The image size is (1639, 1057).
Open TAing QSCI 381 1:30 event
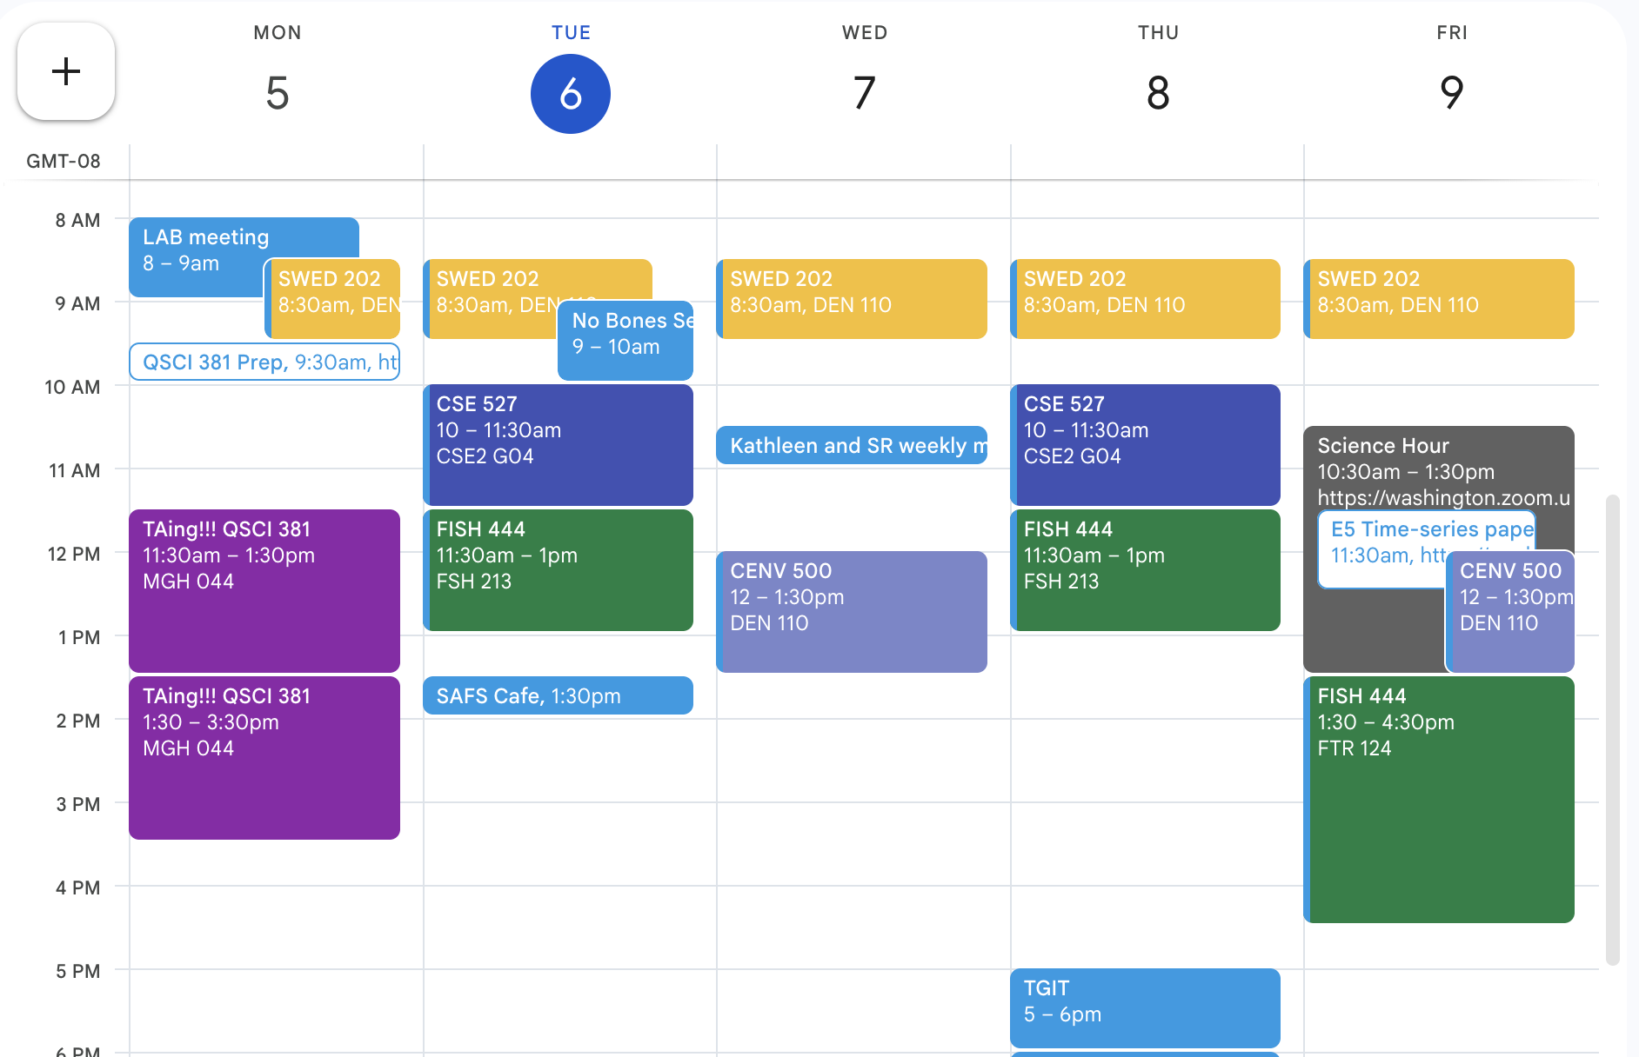[264, 758]
